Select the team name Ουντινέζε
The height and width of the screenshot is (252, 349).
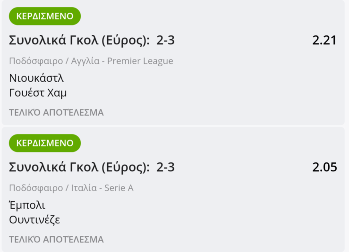[34, 220]
